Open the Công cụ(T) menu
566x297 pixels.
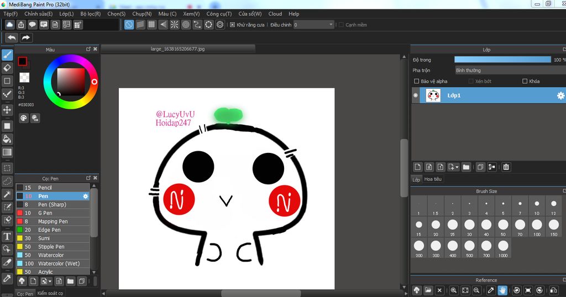[x=219, y=14]
